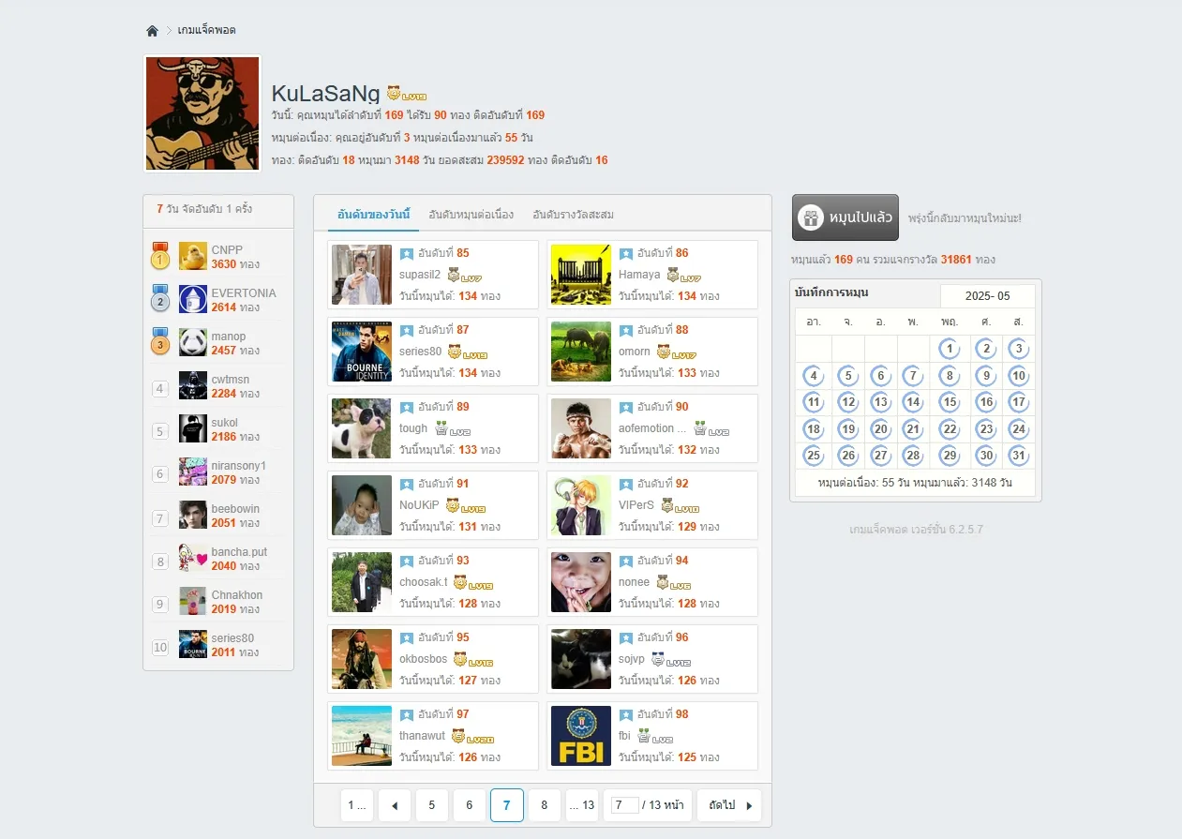Click okbosbos level badge icon
Viewport: 1182px width, 839px height.
click(x=473, y=660)
